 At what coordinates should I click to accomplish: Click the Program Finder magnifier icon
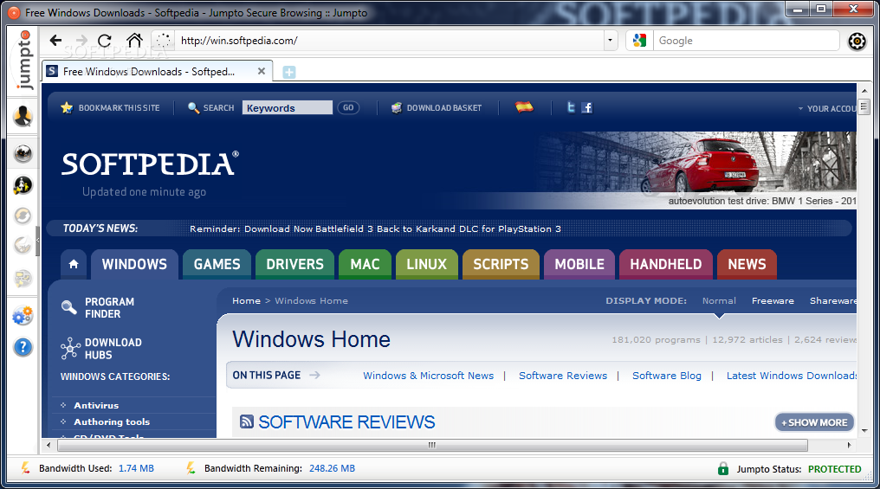[x=69, y=306]
